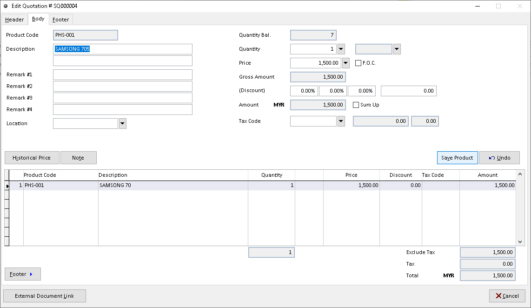Click inside the Remark #1 field
Viewport: 531px width, 308px height.
(122, 74)
